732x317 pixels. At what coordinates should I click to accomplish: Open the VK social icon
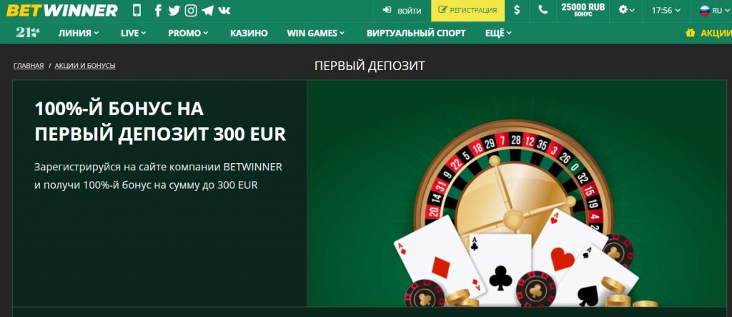(224, 10)
